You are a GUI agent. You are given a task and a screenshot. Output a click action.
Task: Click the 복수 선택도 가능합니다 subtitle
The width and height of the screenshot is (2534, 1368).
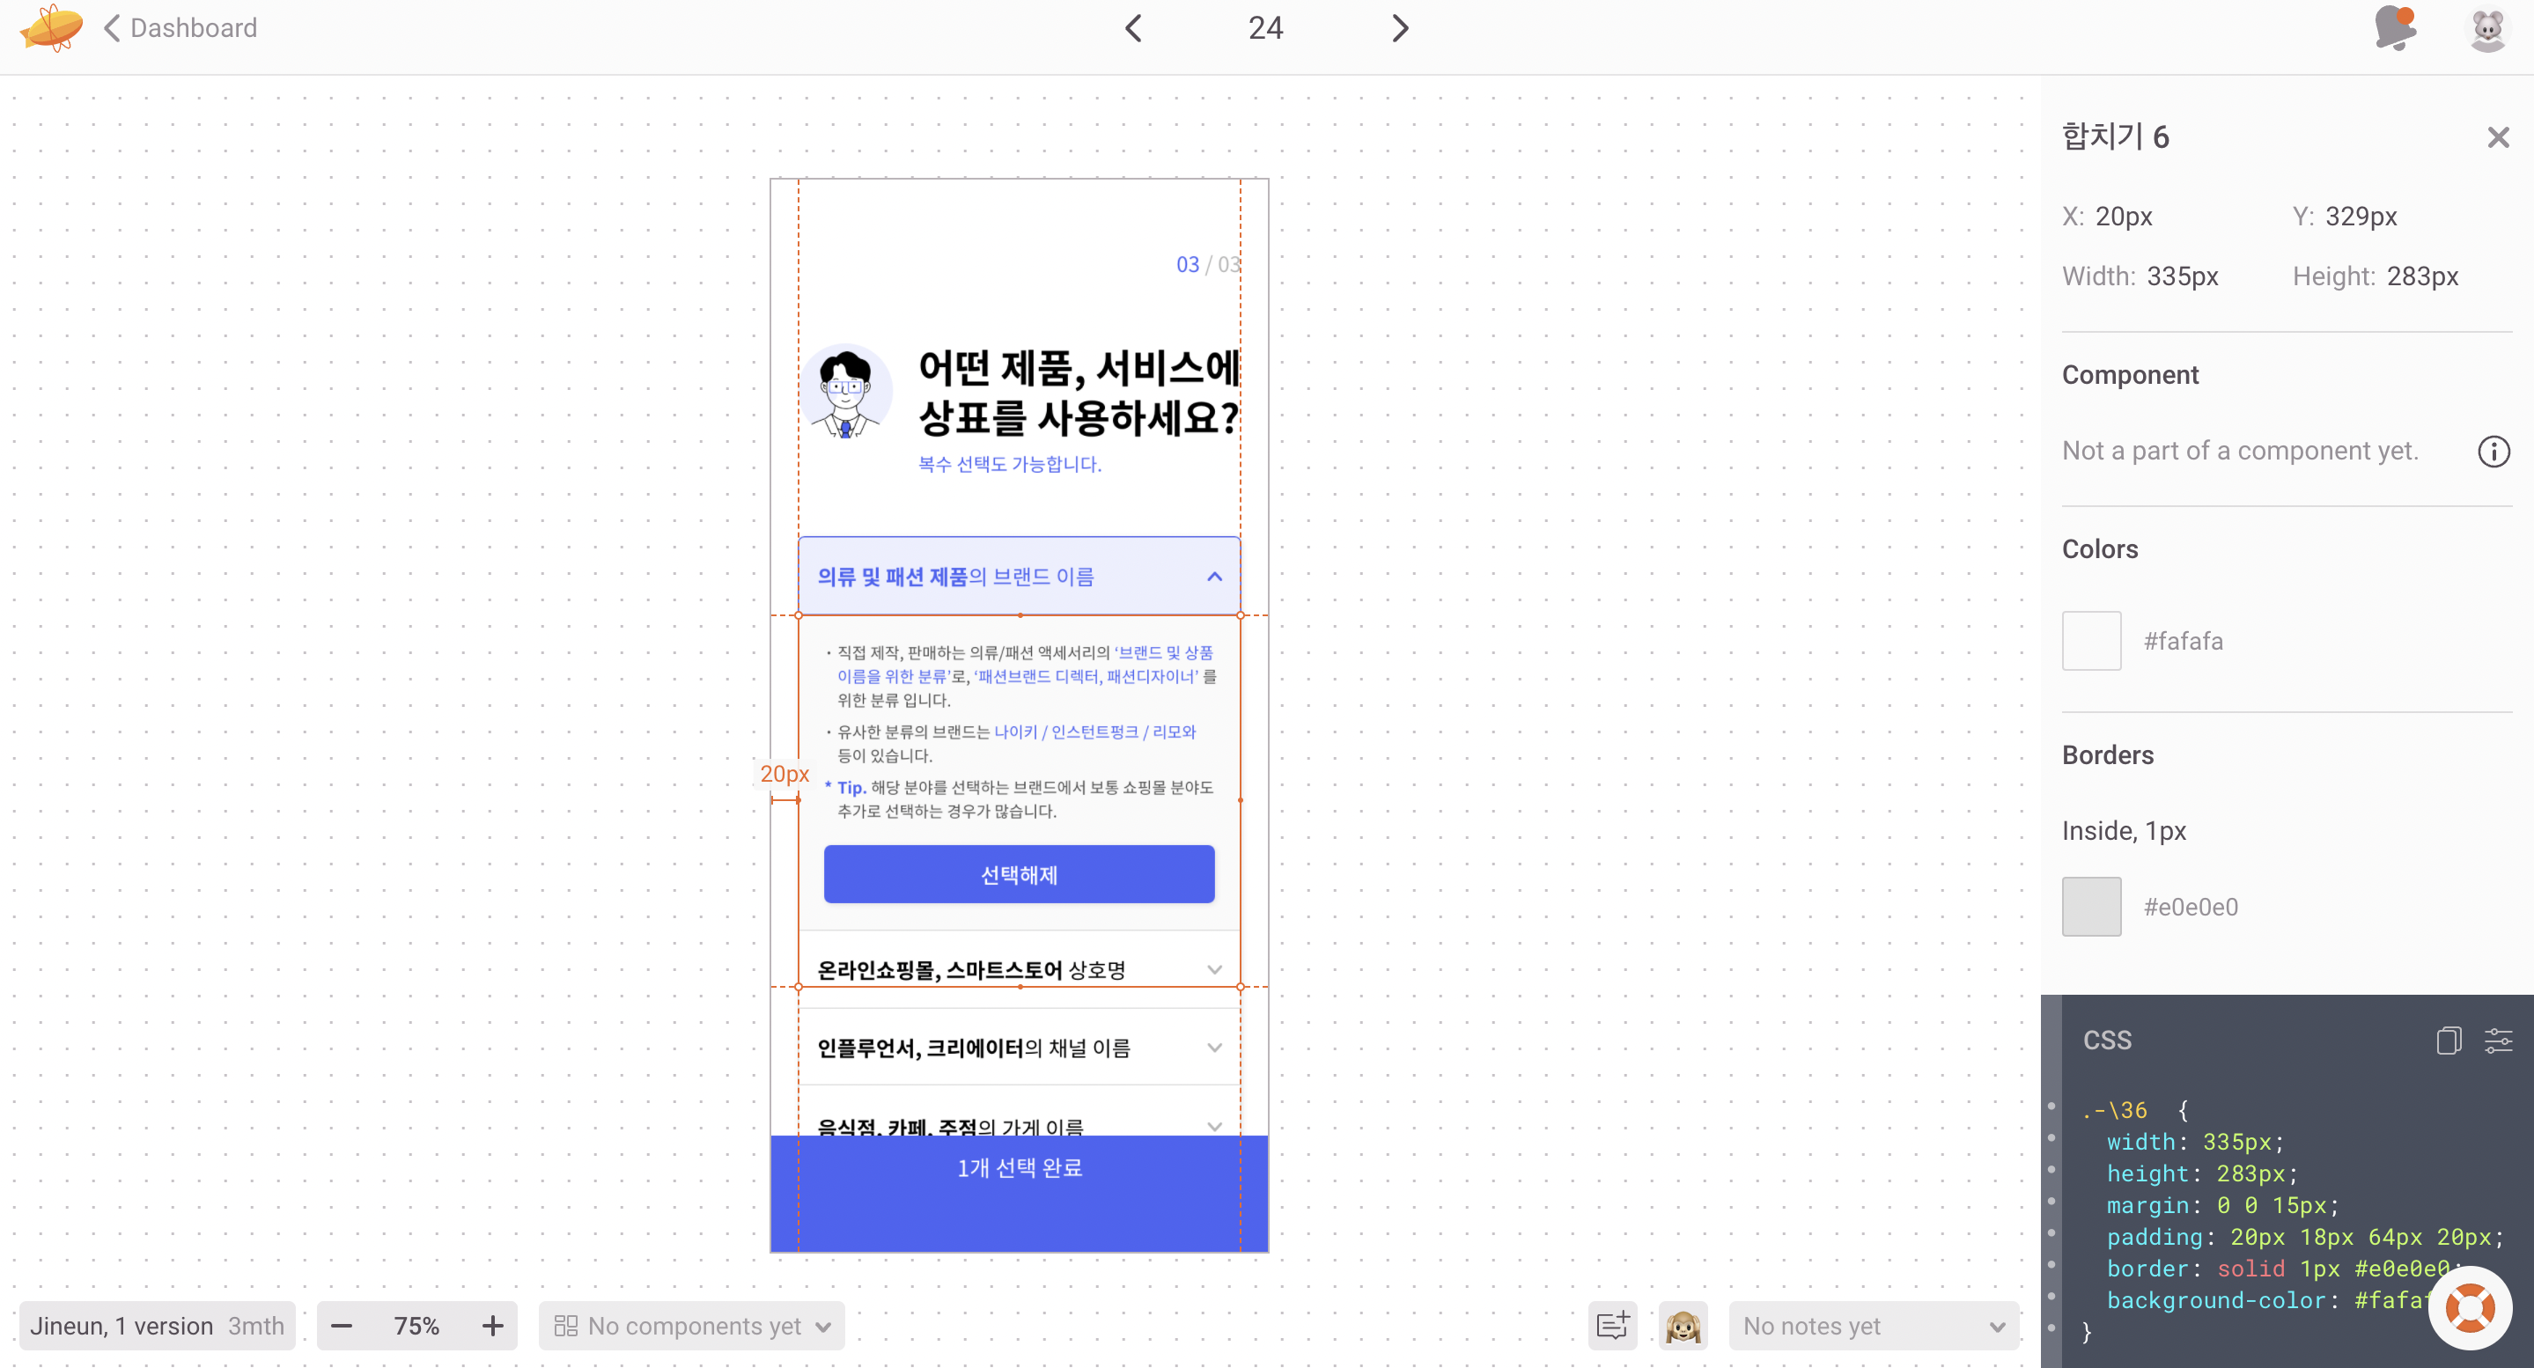click(1009, 463)
